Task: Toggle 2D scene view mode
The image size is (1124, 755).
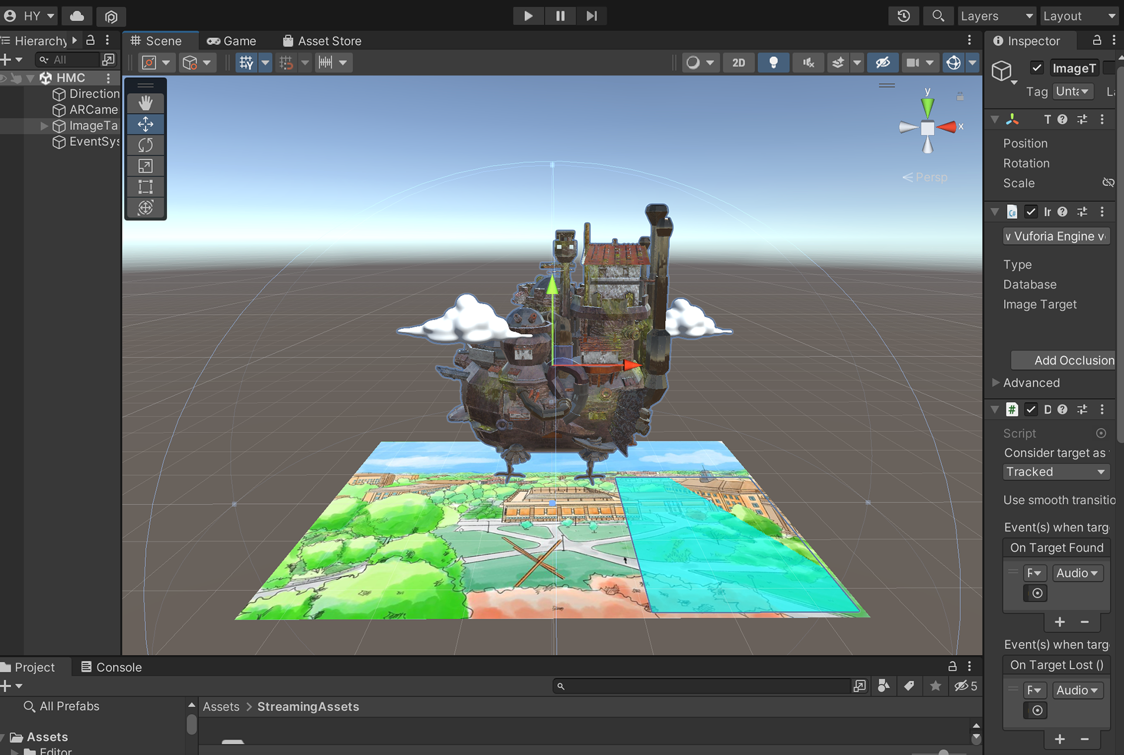Action: click(x=739, y=63)
